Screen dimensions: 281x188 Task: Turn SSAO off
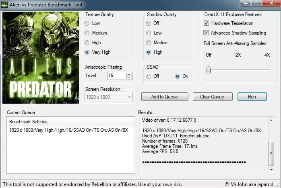click(x=149, y=76)
